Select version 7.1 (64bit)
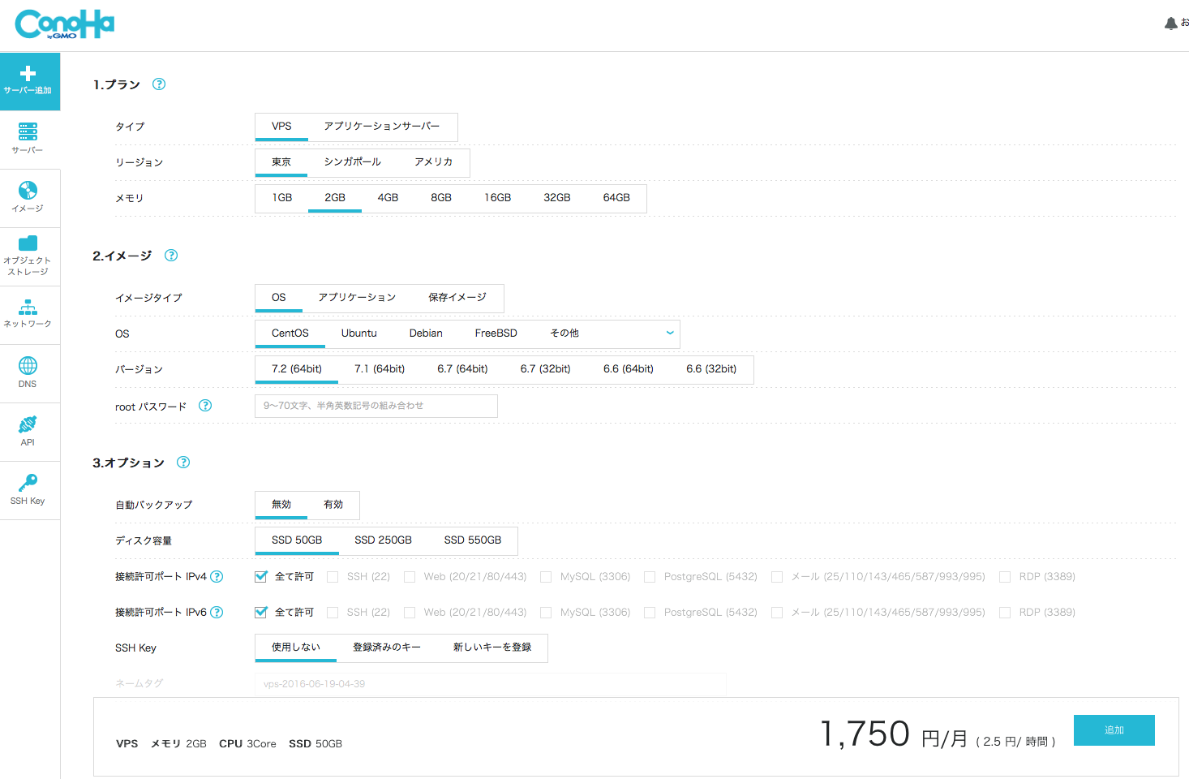This screenshot has height=779, width=1189. pos(380,369)
